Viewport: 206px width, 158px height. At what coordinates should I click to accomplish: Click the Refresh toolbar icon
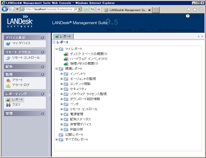click(x=92, y=9)
